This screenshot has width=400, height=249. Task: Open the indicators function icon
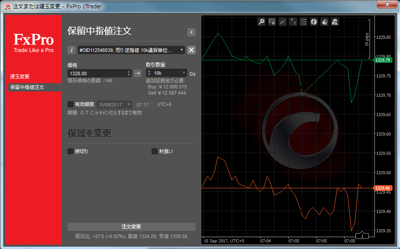[314, 22]
